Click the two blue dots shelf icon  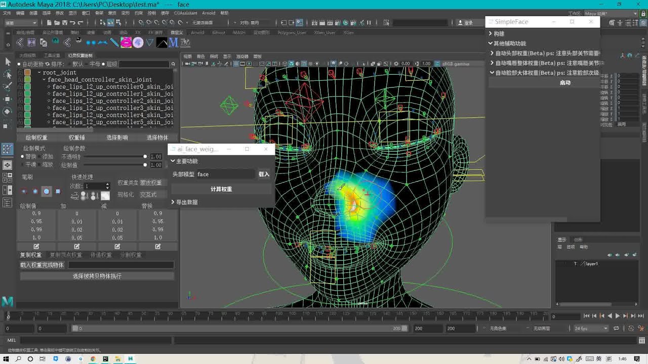tap(91, 42)
